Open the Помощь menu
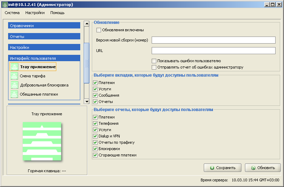Viewport: 284px width, 187px height. pos(57,13)
